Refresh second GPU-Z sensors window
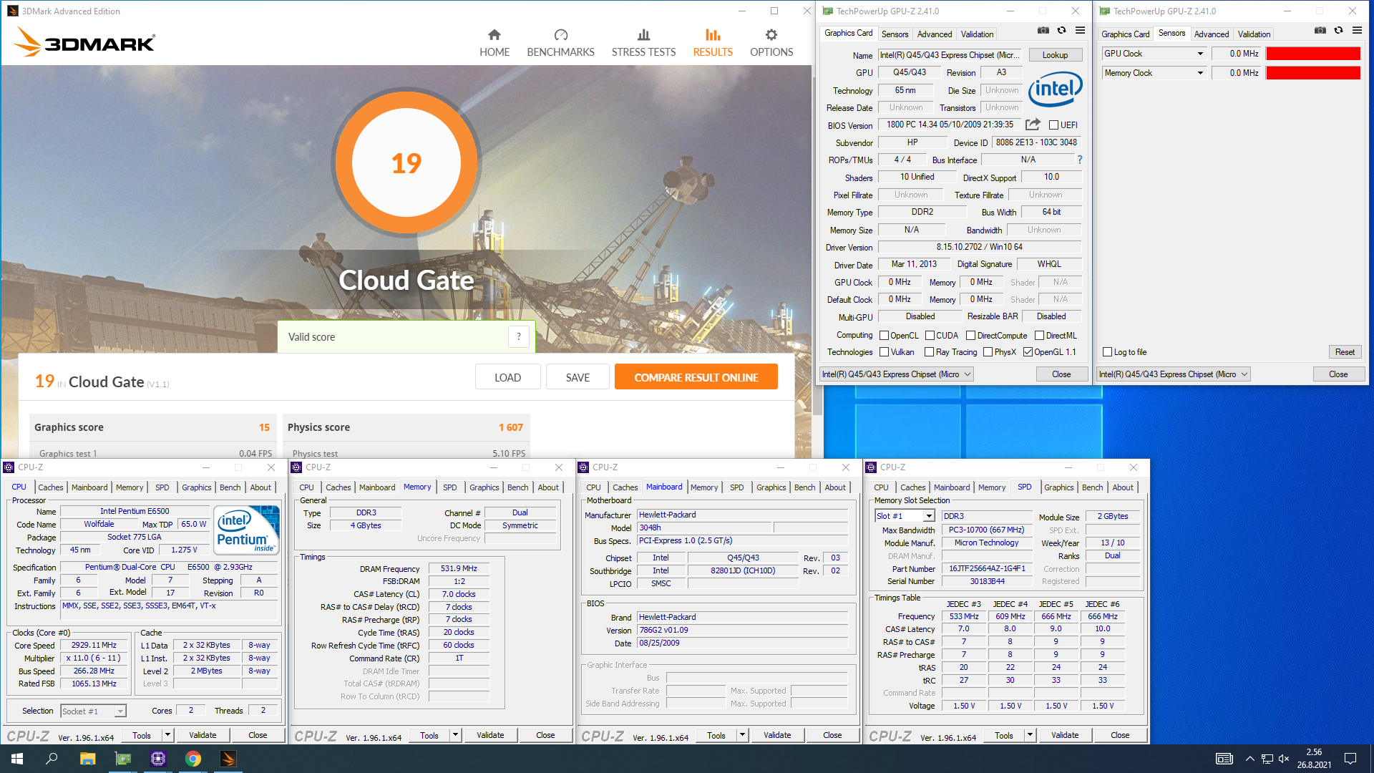The width and height of the screenshot is (1374, 773). click(1339, 31)
